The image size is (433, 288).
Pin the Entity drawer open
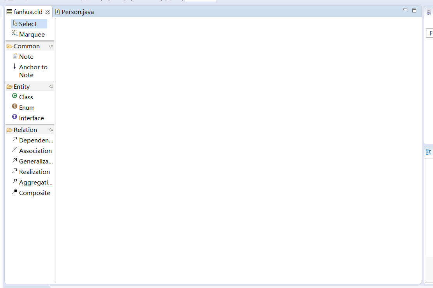point(51,87)
